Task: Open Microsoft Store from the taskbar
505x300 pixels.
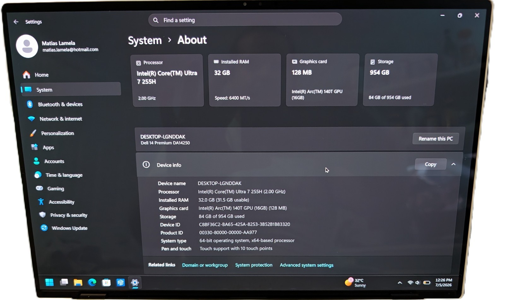Action: point(106,283)
